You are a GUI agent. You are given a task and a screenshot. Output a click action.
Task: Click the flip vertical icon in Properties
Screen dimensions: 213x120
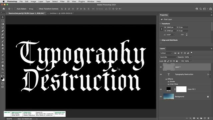pyautogui.click(x=187, y=35)
